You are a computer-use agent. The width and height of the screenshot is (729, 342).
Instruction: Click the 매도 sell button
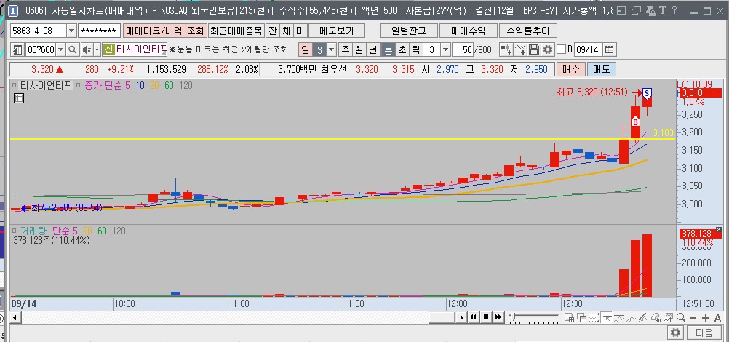tap(601, 70)
